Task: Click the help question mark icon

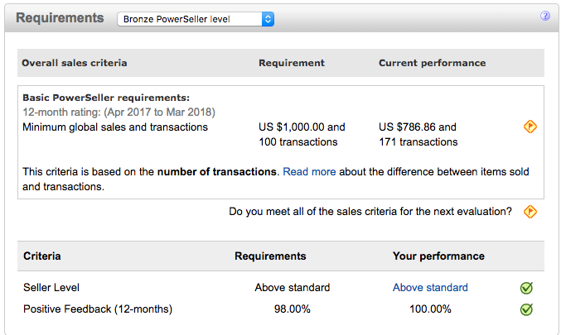Action: [545, 16]
